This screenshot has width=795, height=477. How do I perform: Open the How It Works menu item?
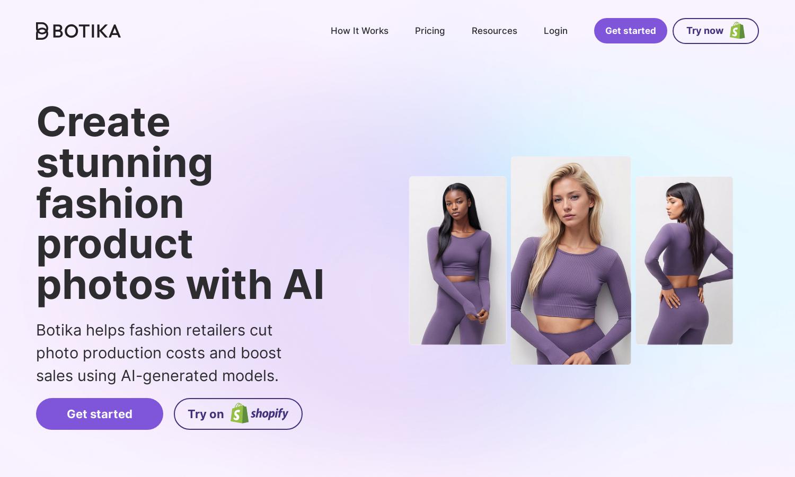click(359, 31)
